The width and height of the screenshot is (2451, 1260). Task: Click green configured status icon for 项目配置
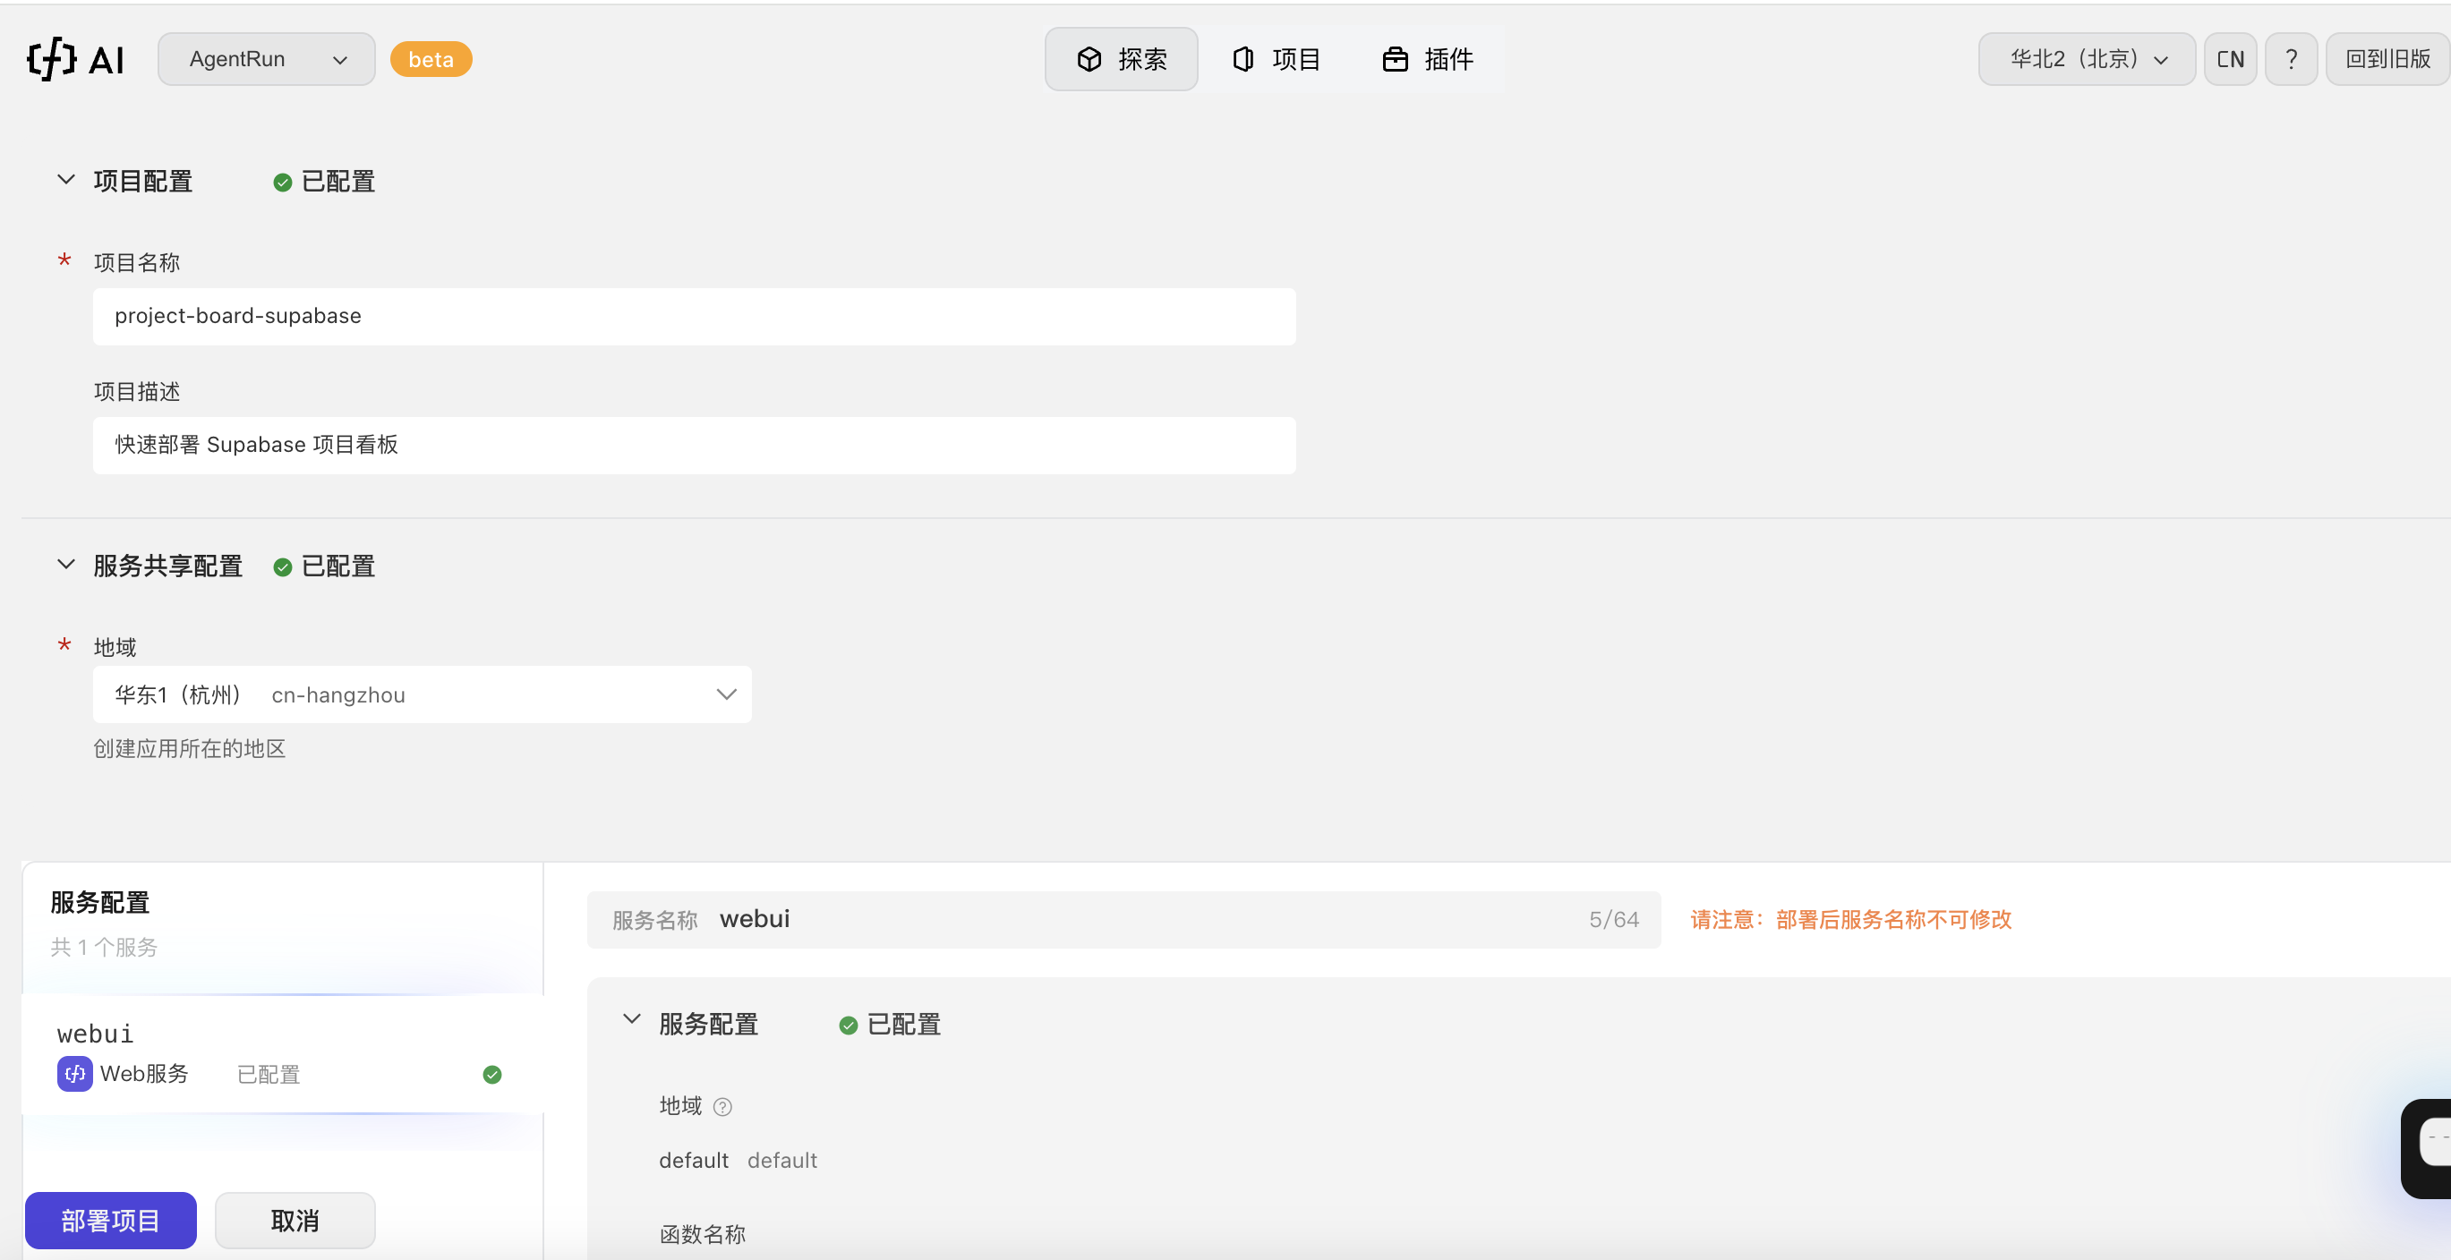click(283, 182)
